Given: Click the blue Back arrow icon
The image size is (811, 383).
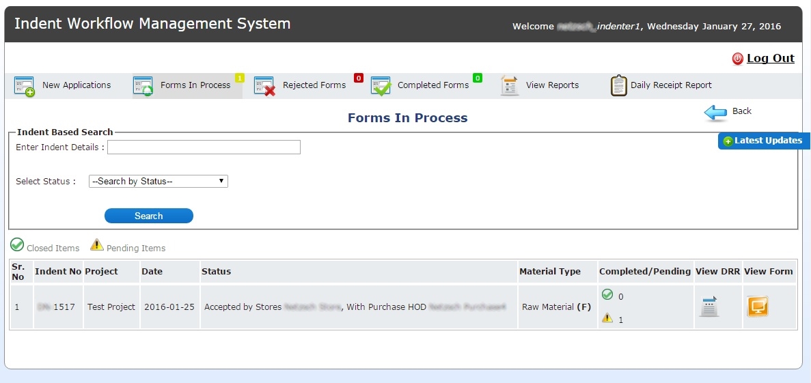Looking at the screenshot, I should [x=715, y=113].
